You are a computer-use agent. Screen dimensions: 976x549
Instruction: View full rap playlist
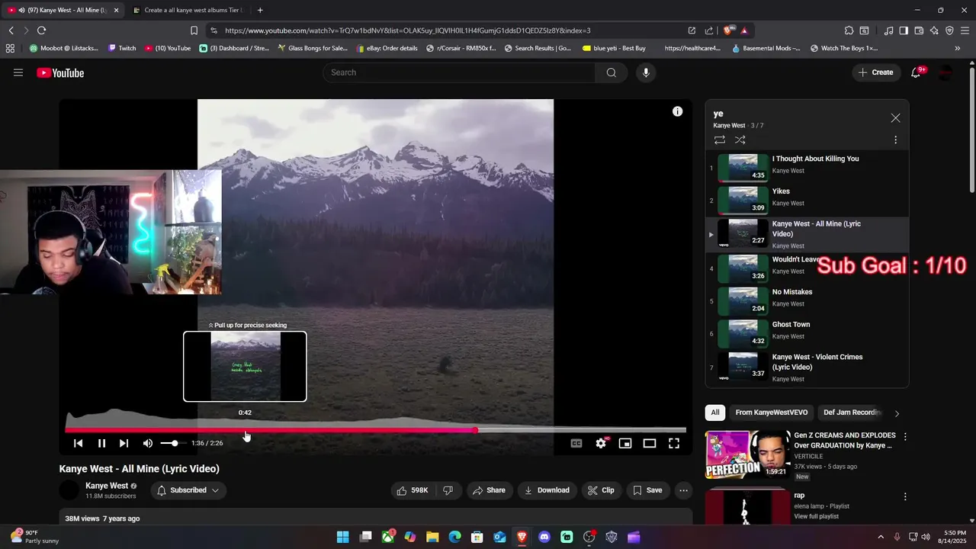(x=816, y=516)
